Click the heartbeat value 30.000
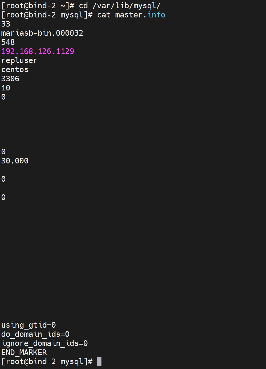The image size is (266, 369). pyautogui.click(x=15, y=161)
